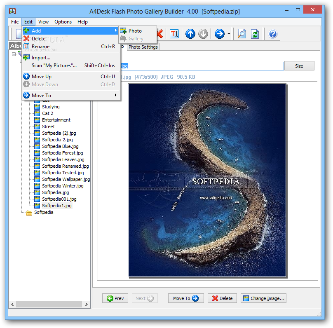The width and height of the screenshot is (333, 328).
Task: Click the Move To button below preview
Action: tap(186, 298)
